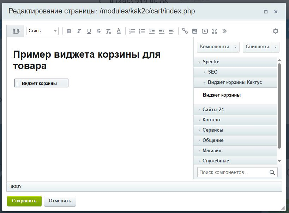Viewport: 289px width, 213px height.
Task: Switch editor to fullscreen mode
Action: (x=215, y=31)
